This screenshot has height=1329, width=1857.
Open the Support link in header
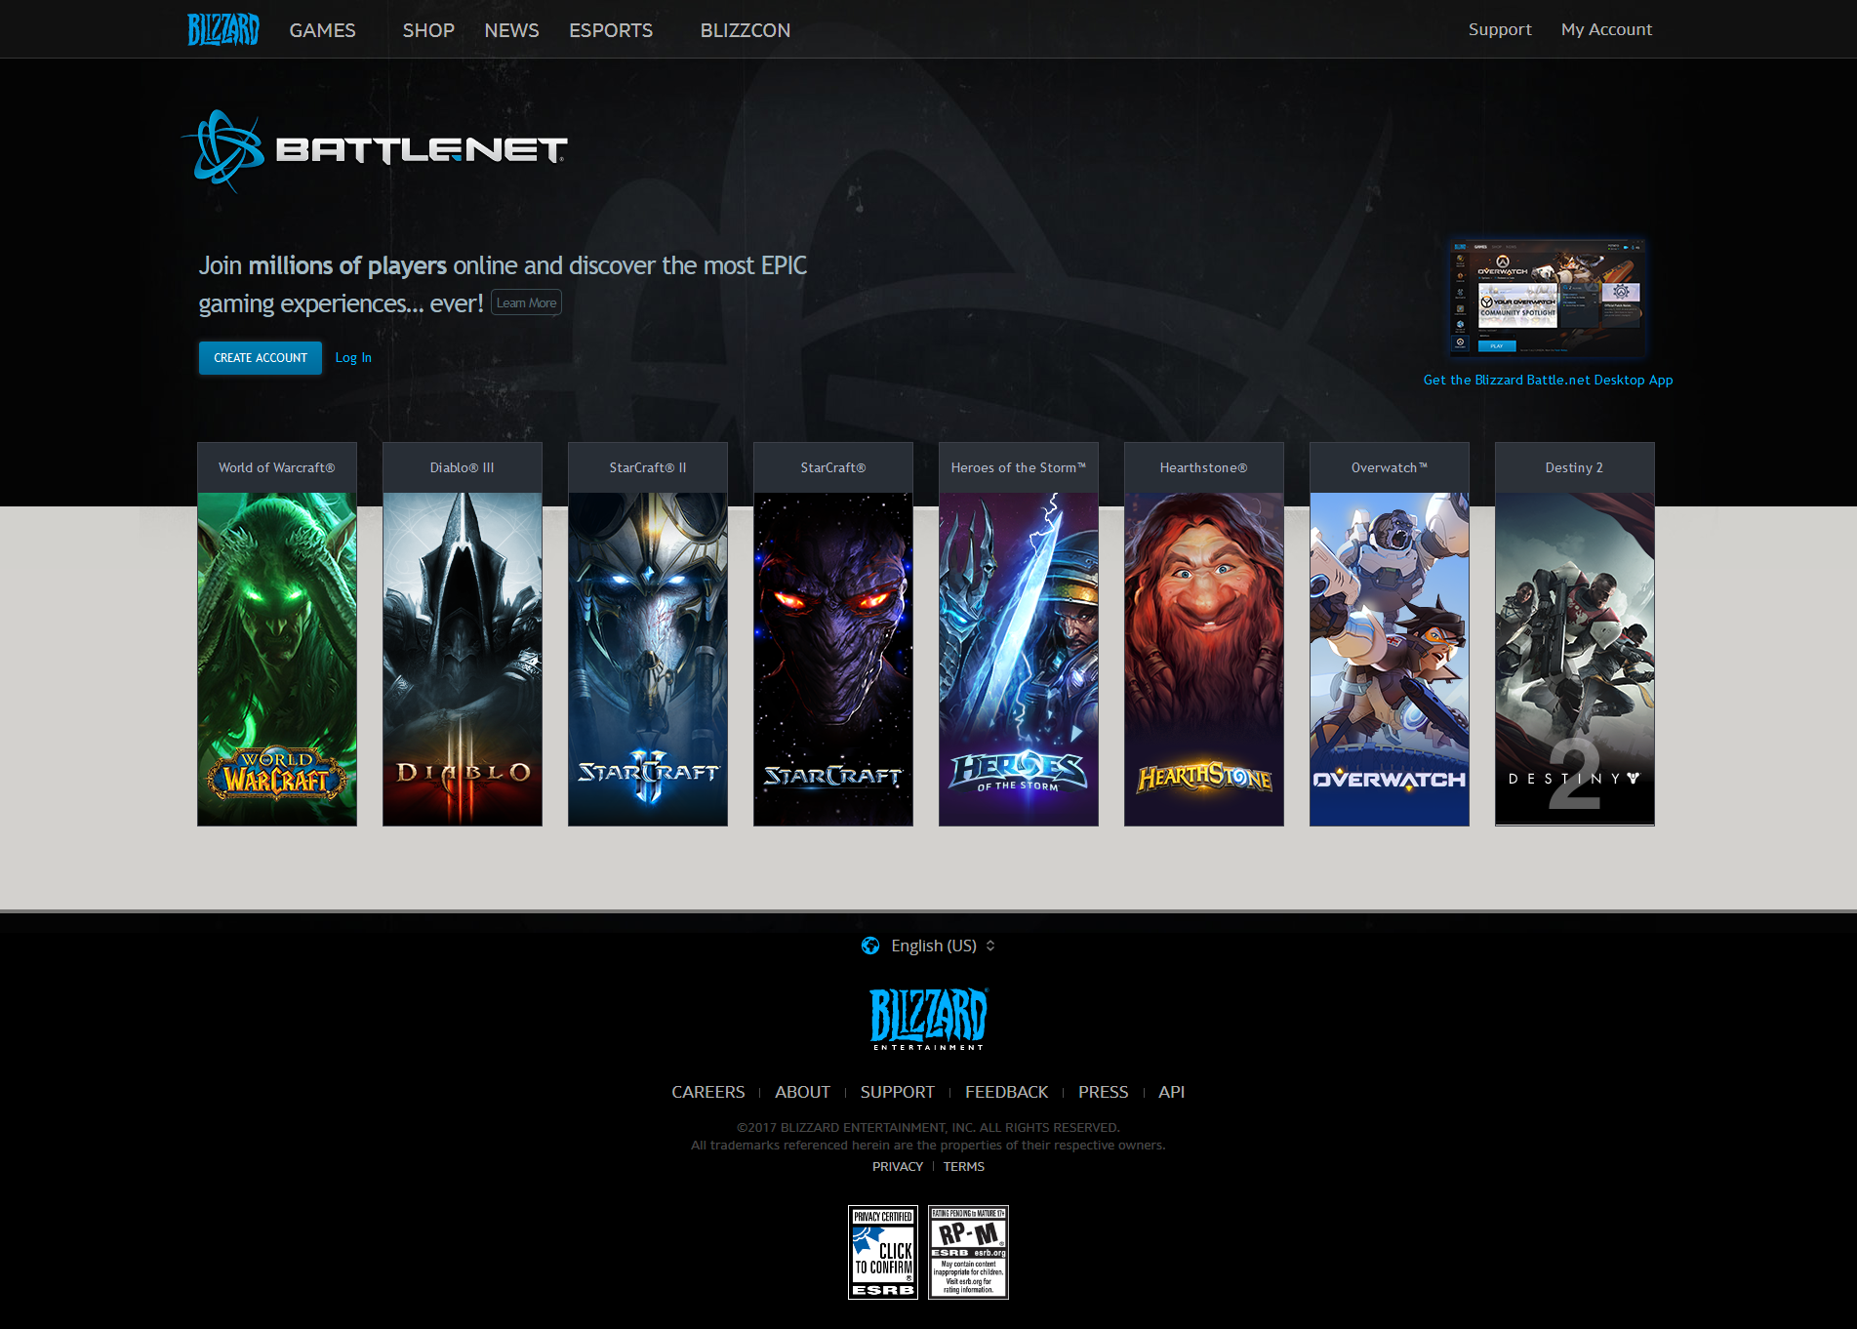(x=1500, y=29)
